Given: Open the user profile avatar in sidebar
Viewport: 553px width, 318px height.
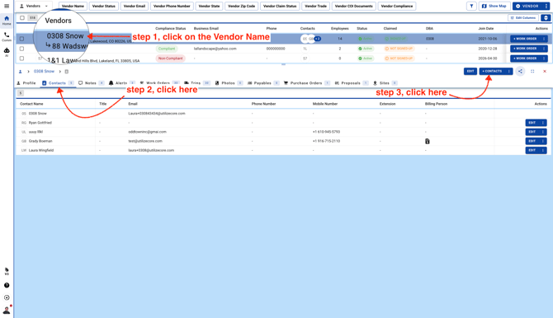Looking at the screenshot, I should pyautogui.click(x=7, y=310).
